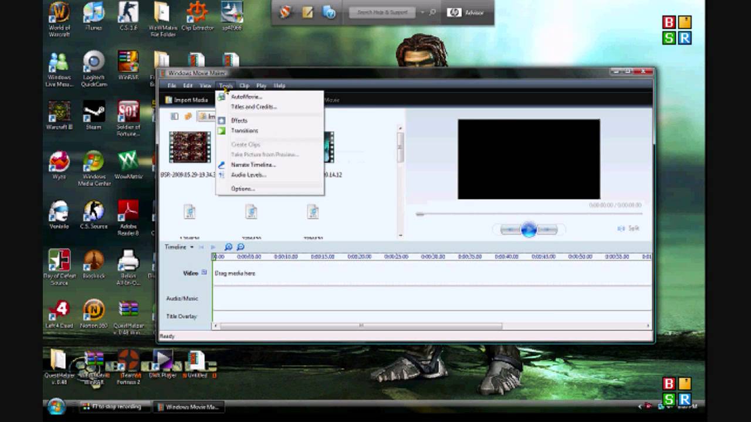Step to previous frame in the preview
The image size is (751, 422).
(x=510, y=230)
